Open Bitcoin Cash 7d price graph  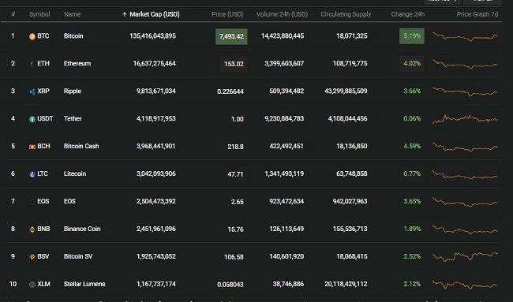click(465, 147)
